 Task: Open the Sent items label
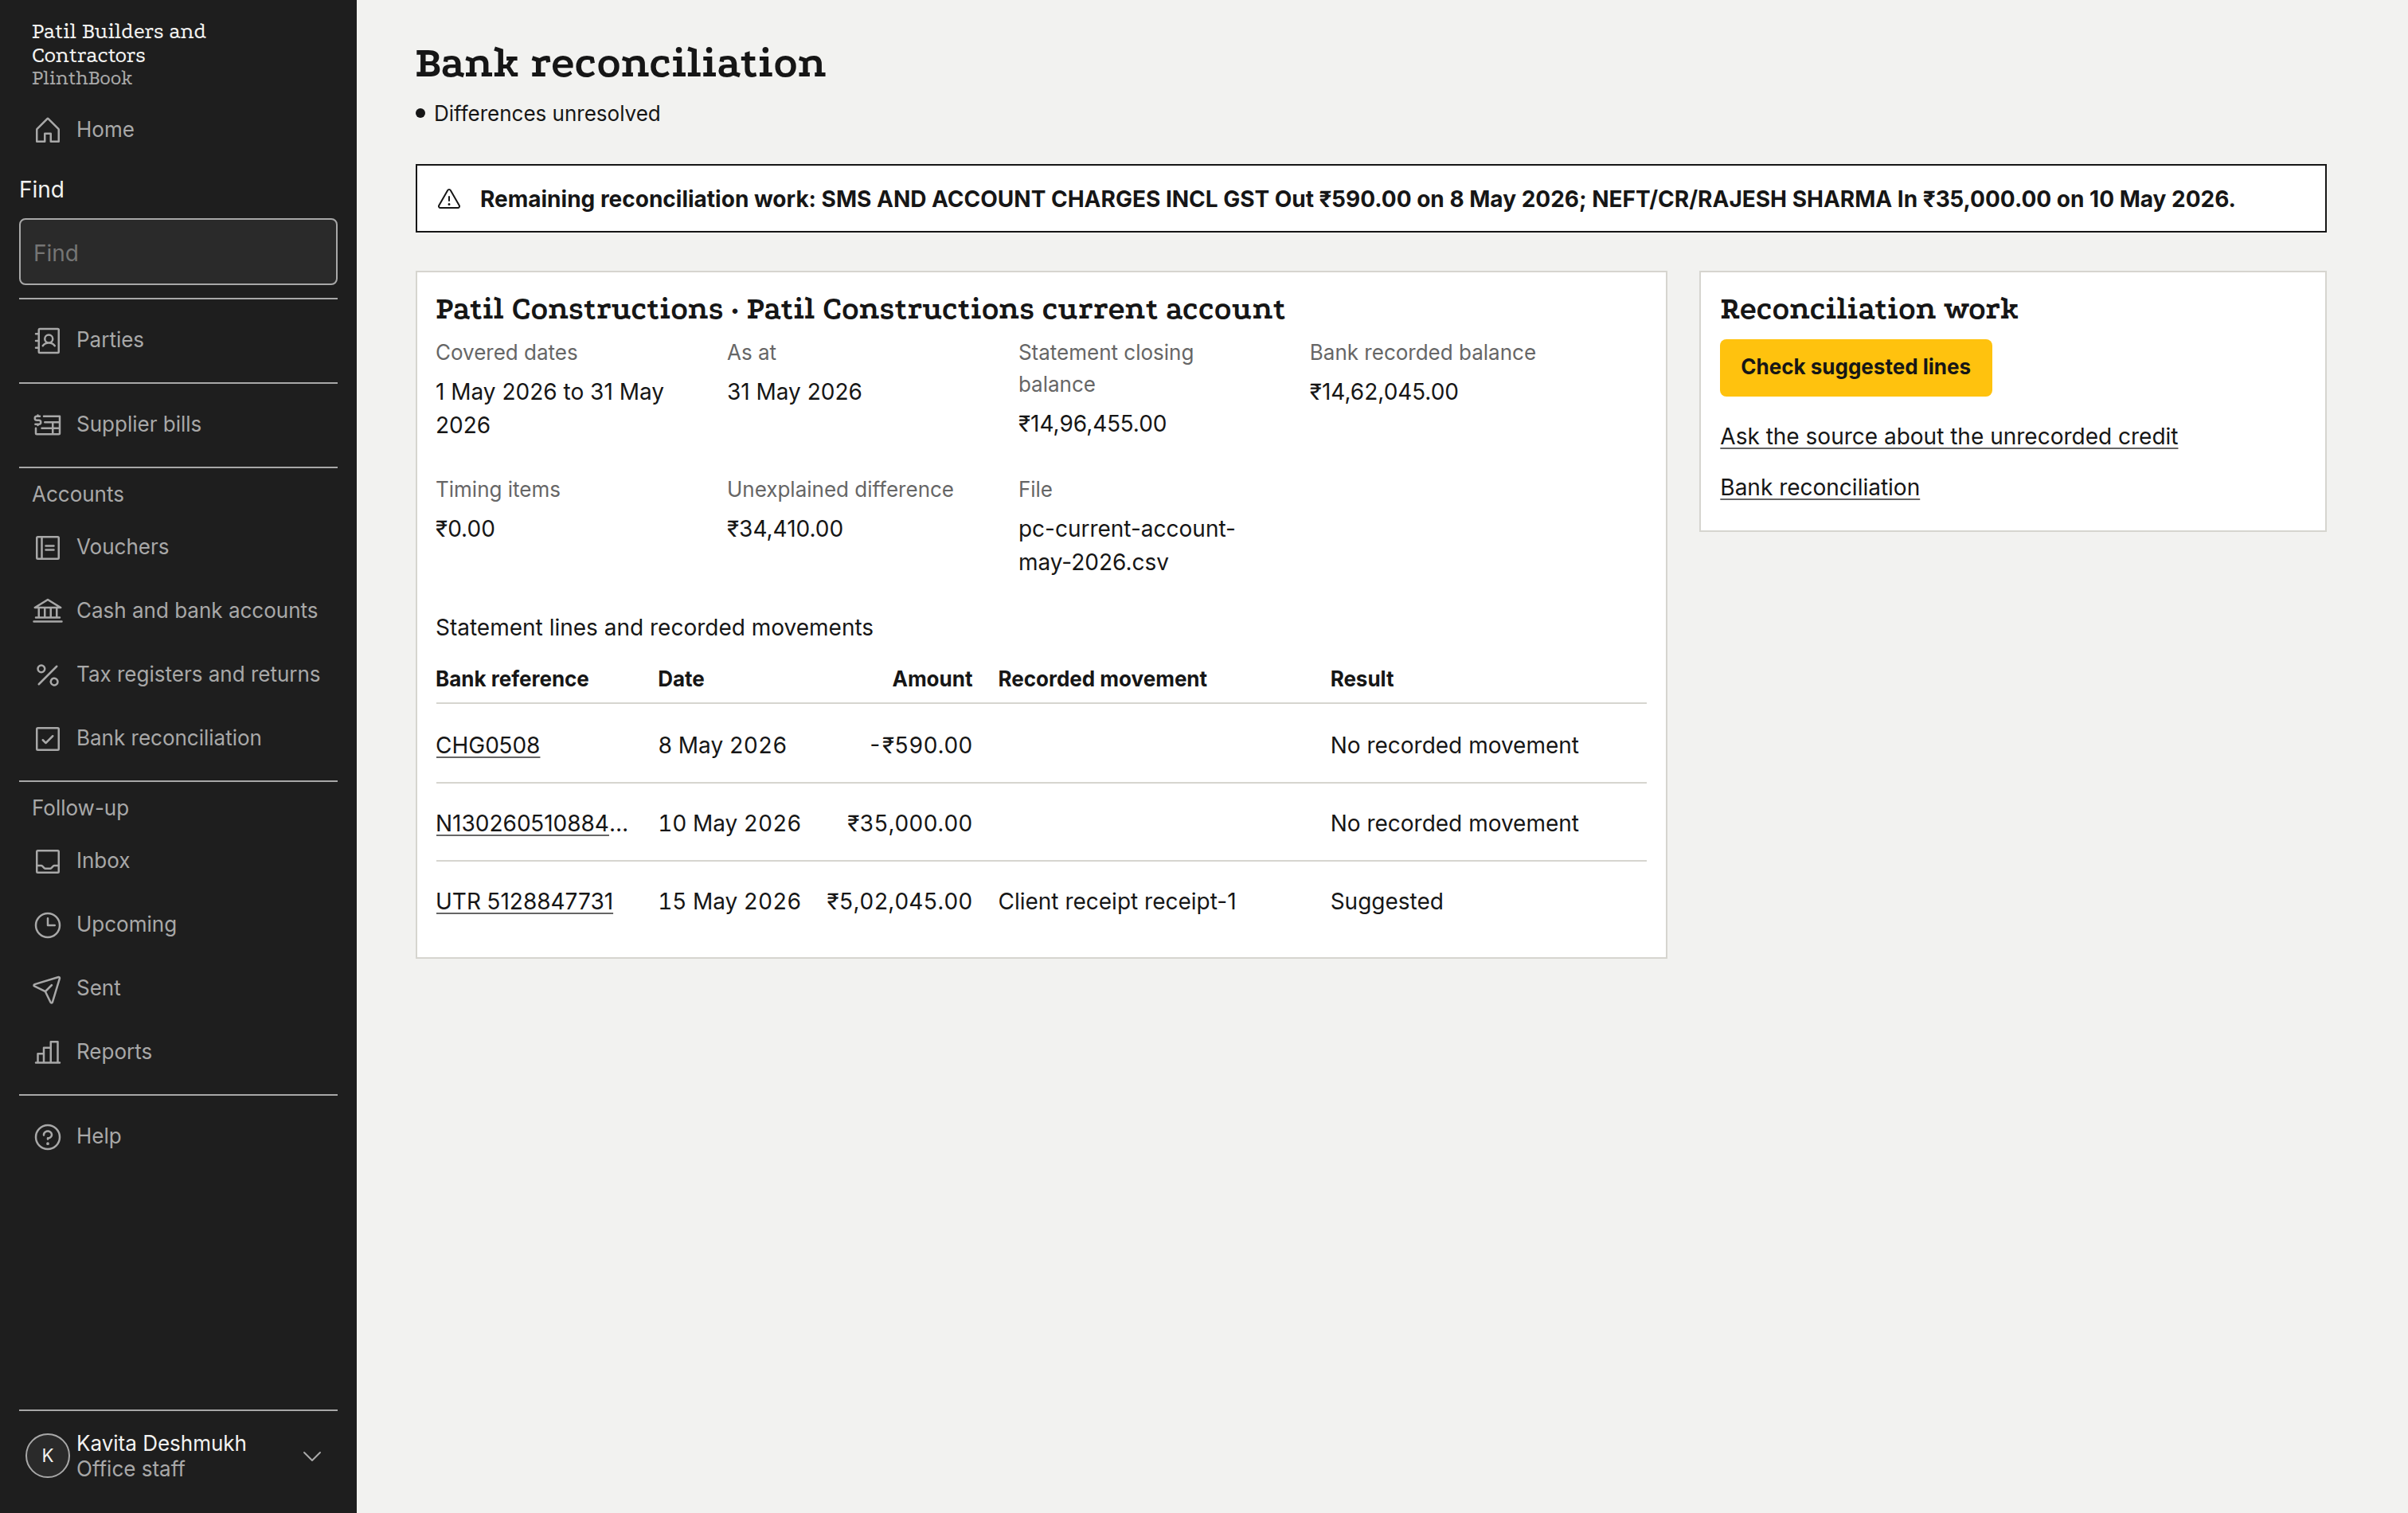[x=98, y=988]
